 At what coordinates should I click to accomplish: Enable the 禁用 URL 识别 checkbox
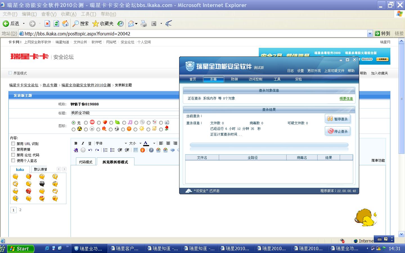click(13, 144)
